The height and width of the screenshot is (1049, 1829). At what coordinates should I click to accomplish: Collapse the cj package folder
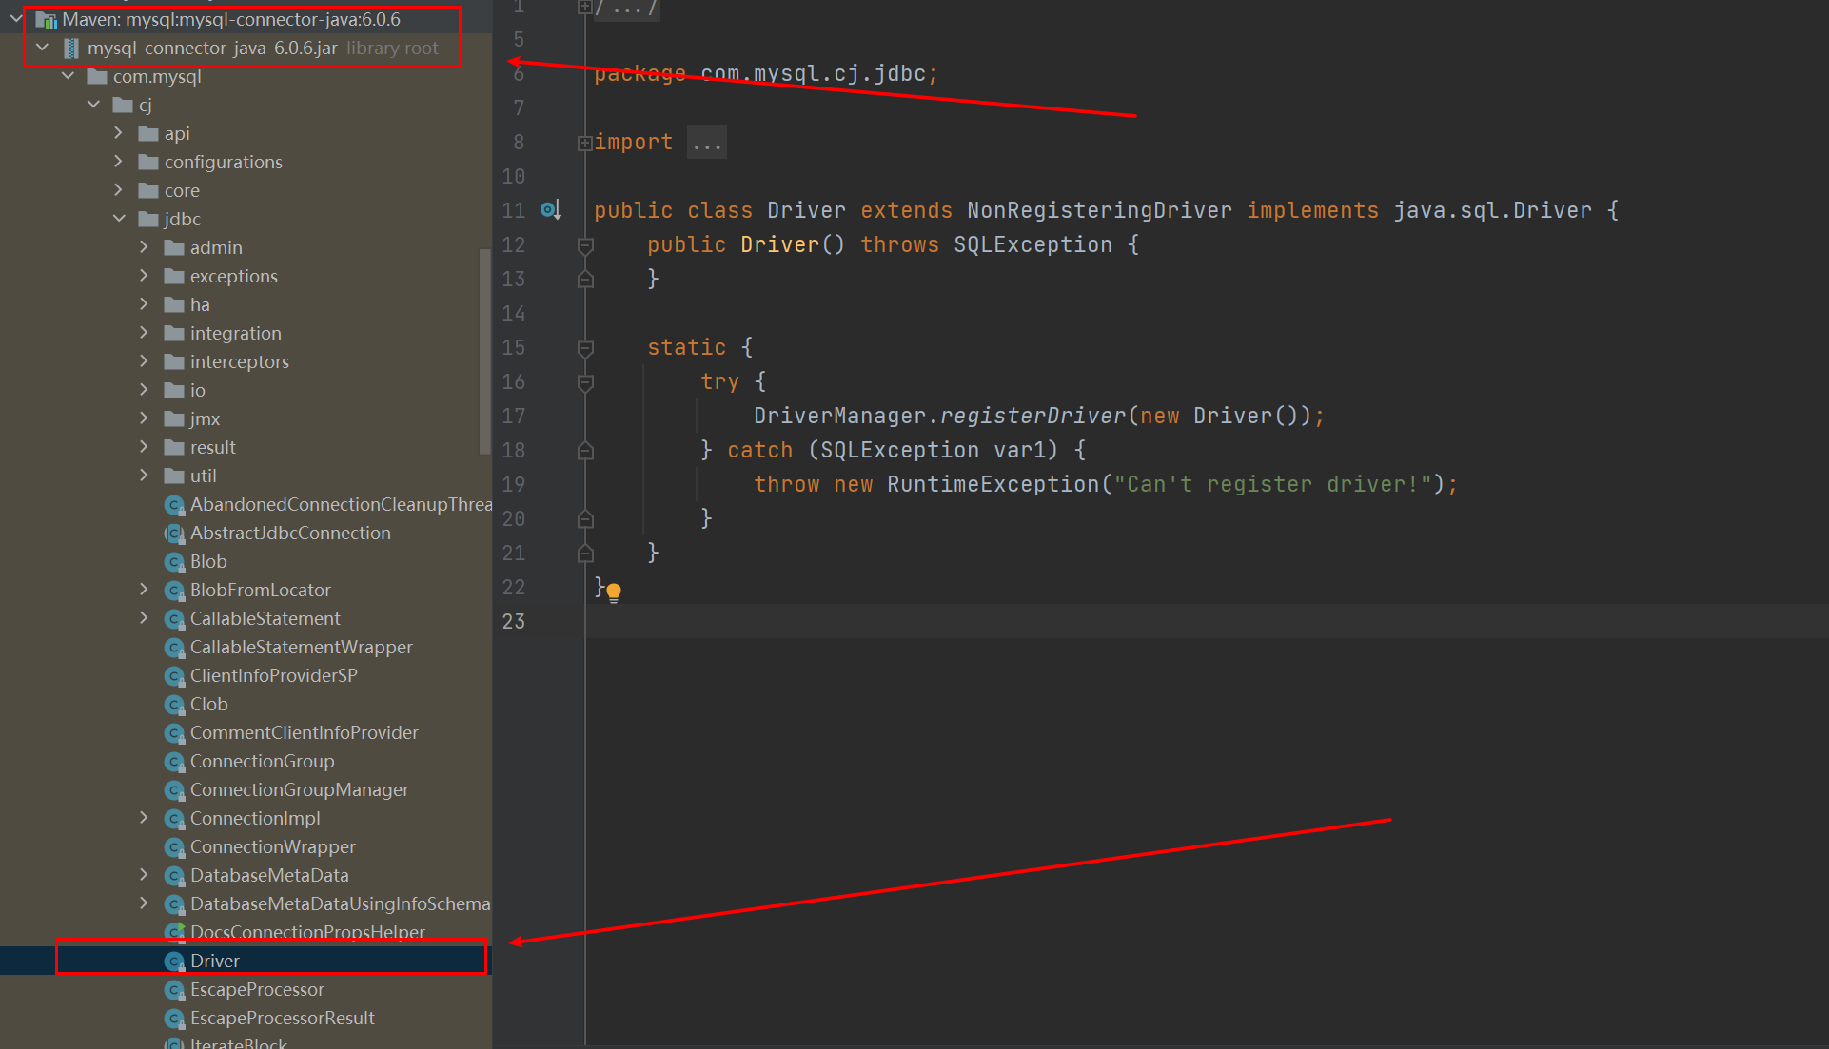click(x=93, y=105)
